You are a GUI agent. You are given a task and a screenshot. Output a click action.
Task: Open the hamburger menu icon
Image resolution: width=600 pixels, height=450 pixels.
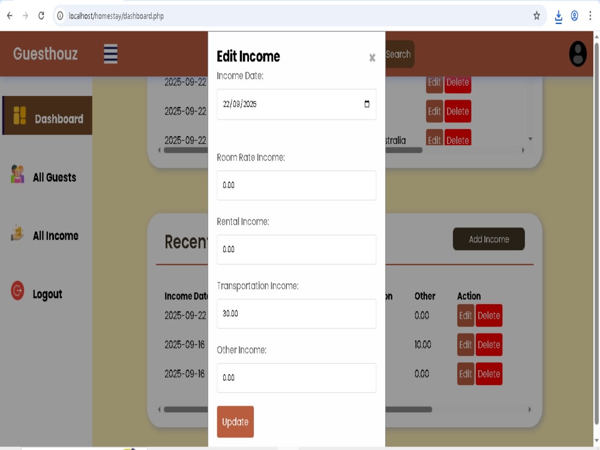pos(110,54)
